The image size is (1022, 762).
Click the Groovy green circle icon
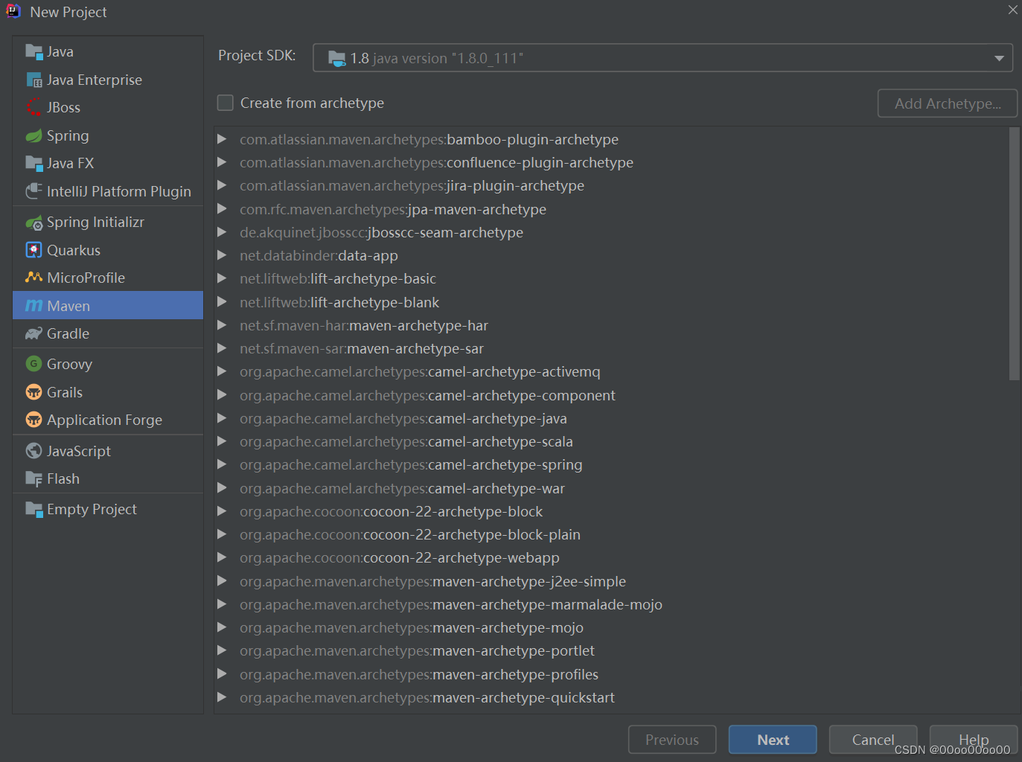click(x=33, y=364)
